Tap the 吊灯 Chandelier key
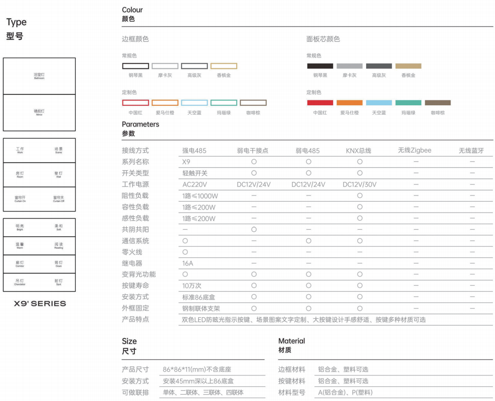 pos(20,281)
